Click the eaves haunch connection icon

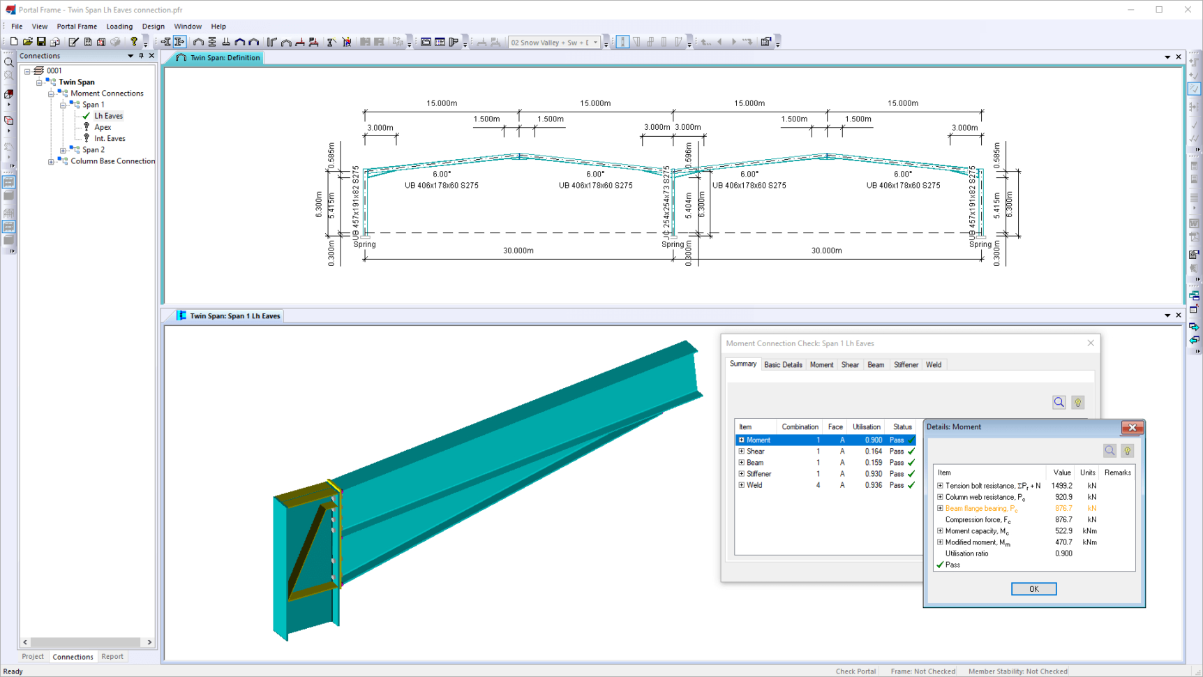point(271,42)
